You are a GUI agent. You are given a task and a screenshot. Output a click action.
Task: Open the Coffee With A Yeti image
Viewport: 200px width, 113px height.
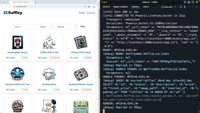pyautogui.click(x=49, y=42)
